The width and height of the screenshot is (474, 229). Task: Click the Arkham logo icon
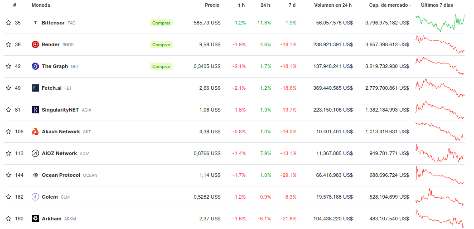pyautogui.click(x=35, y=219)
